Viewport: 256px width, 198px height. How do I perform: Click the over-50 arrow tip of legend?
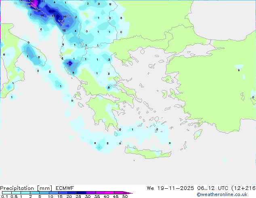point(128,193)
